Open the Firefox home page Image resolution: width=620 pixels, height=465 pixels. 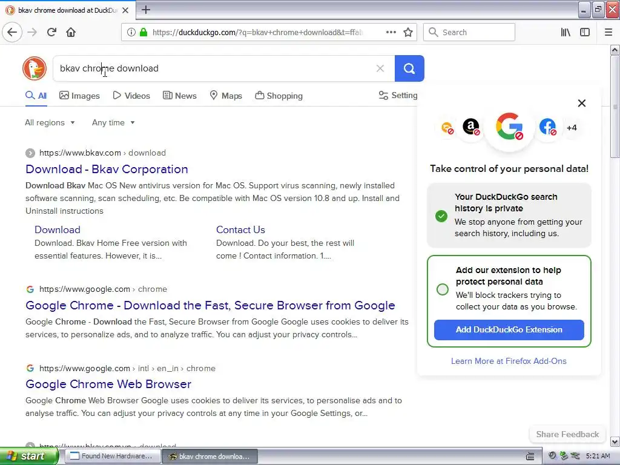point(71,32)
